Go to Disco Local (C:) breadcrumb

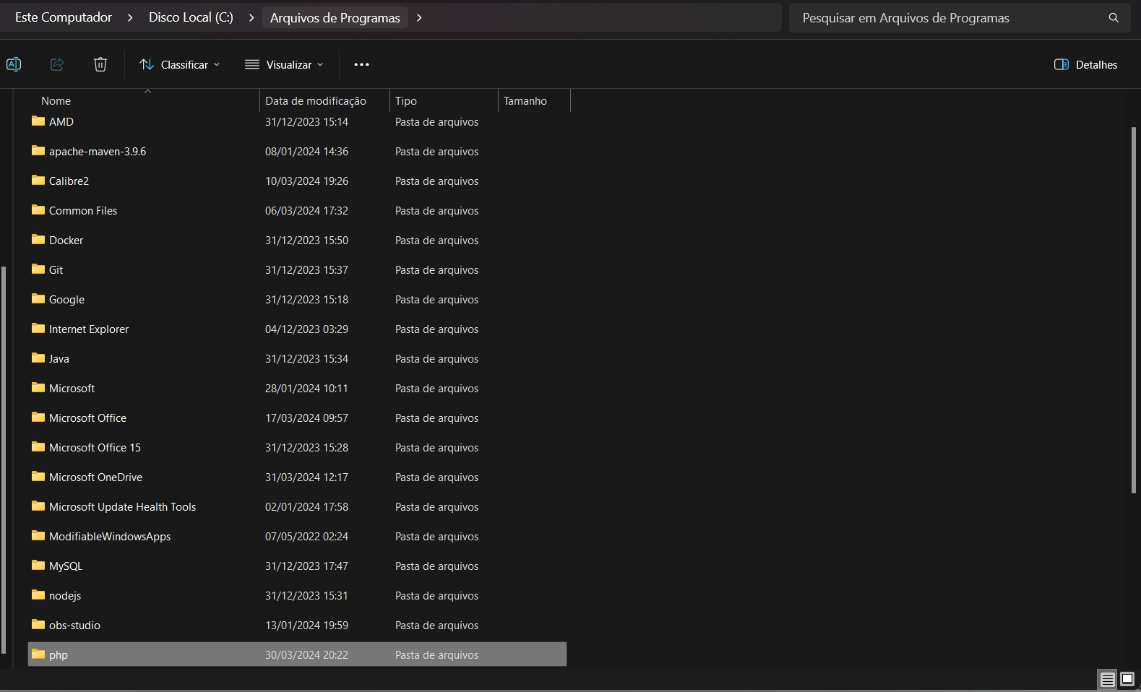click(191, 17)
